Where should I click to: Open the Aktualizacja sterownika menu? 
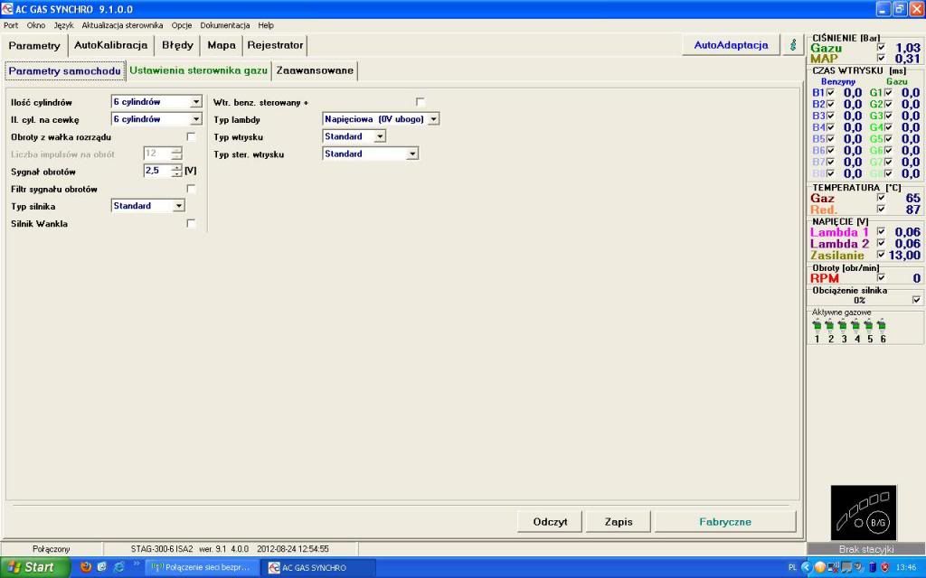click(122, 25)
